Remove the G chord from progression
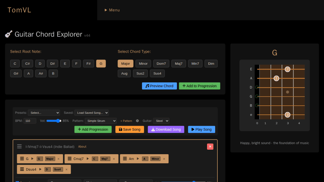 [58, 159]
